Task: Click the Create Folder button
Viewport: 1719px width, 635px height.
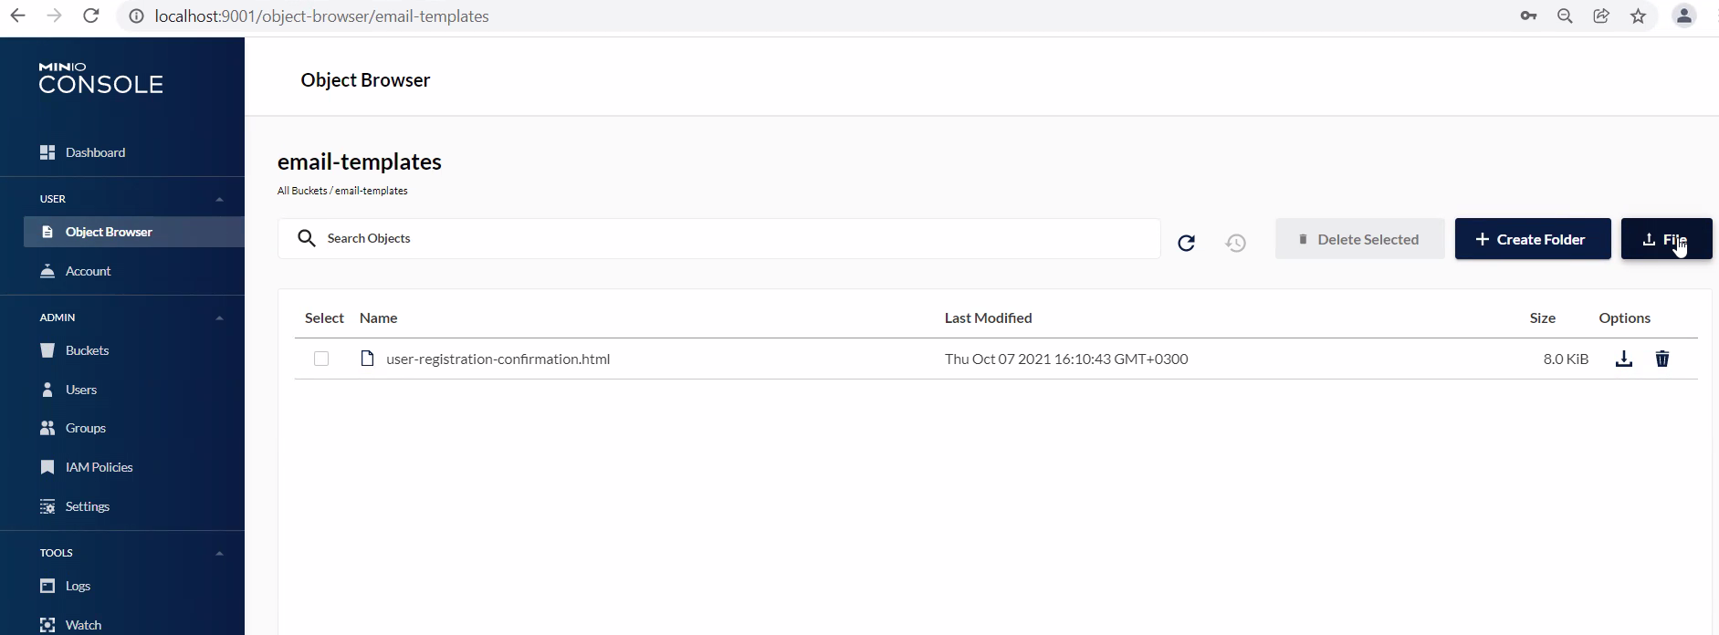Action: (x=1532, y=239)
